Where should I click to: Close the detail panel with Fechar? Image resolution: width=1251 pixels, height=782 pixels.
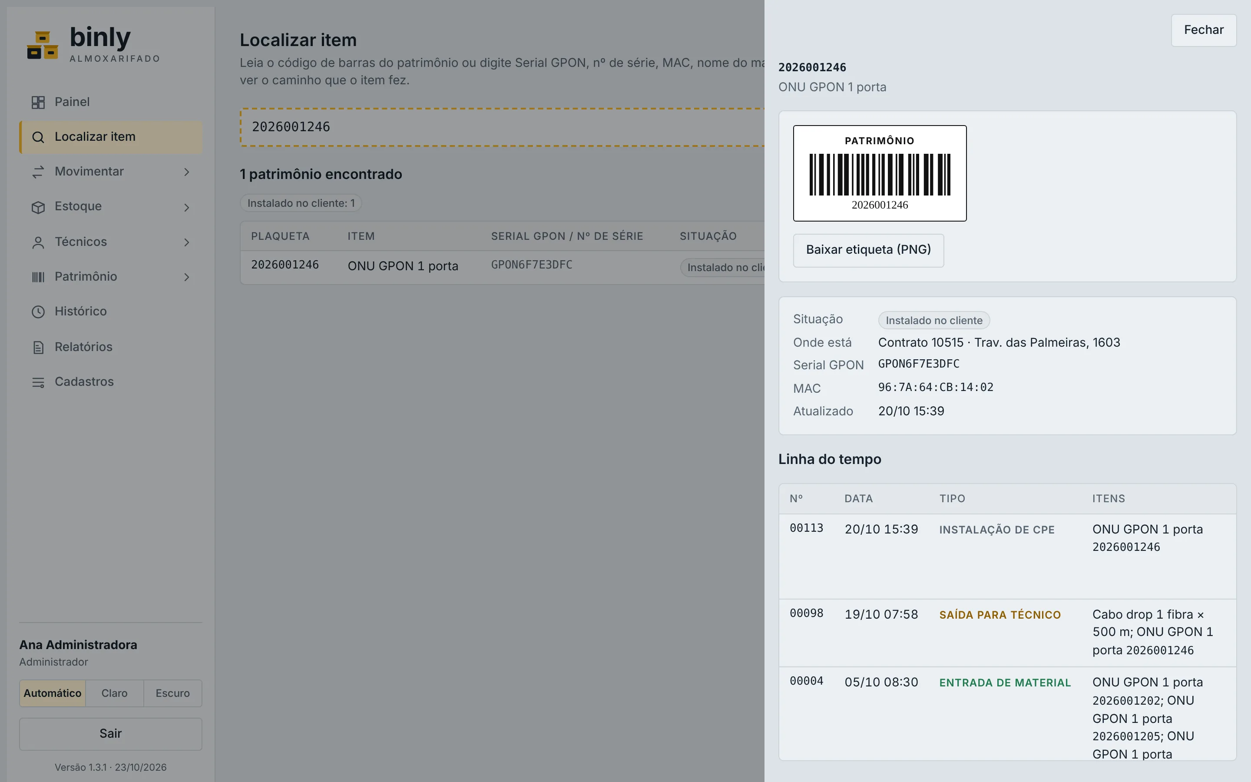click(1204, 30)
